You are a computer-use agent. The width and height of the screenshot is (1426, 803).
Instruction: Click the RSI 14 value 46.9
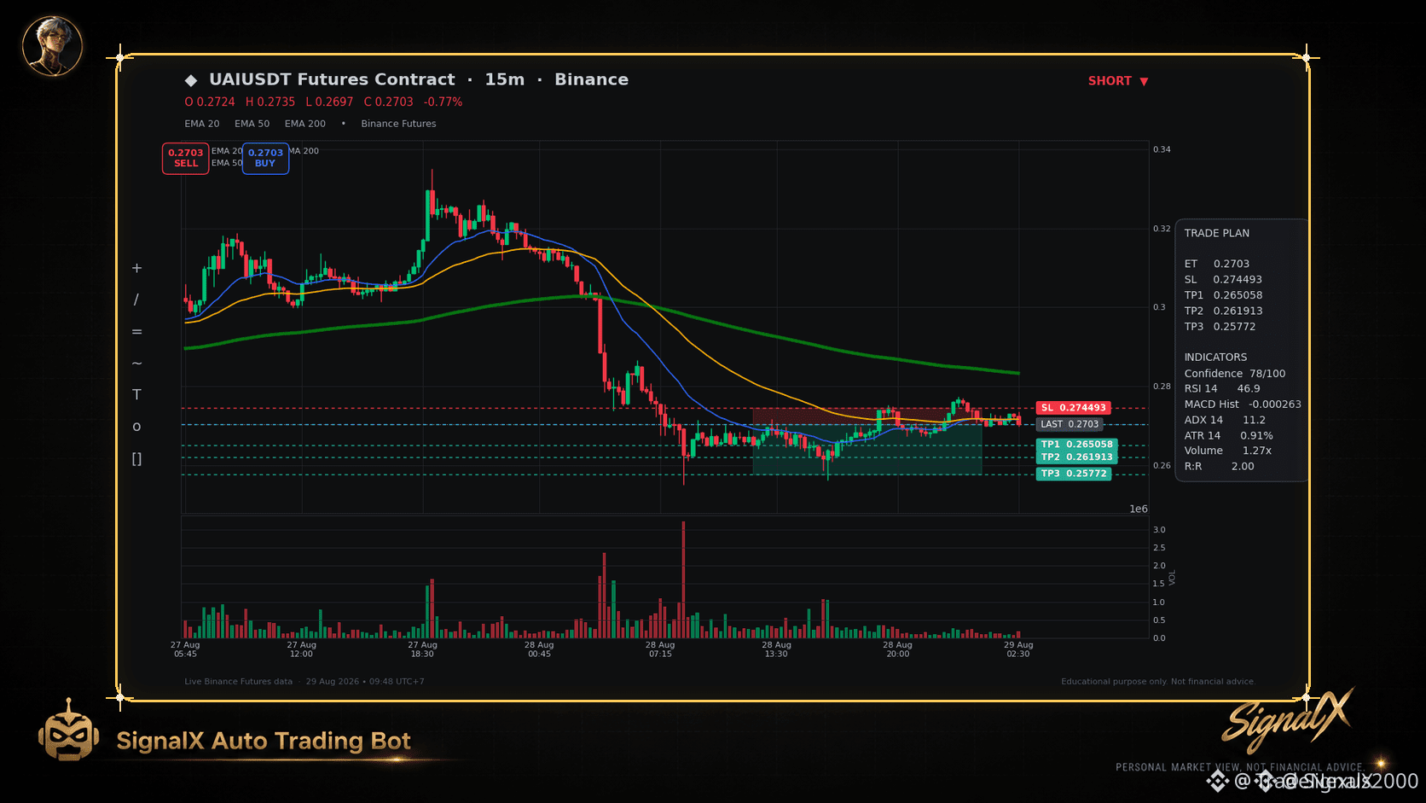pyautogui.click(x=1249, y=389)
